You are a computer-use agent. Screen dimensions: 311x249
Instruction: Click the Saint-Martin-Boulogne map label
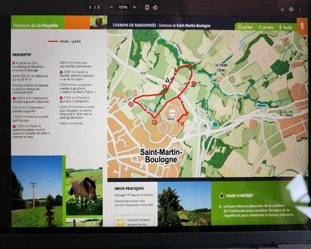point(158,156)
